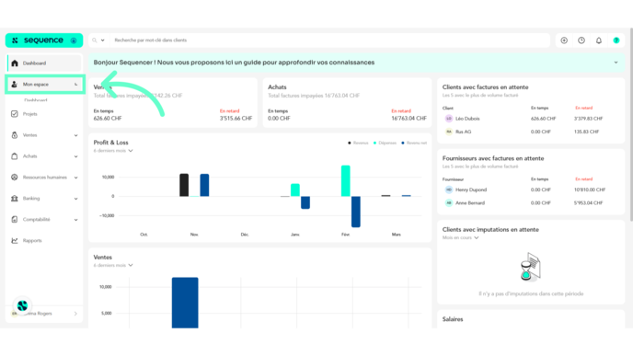633x356 pixels.
Task: Click the tall teal Févr. expense bar
Action: point(346,181)
